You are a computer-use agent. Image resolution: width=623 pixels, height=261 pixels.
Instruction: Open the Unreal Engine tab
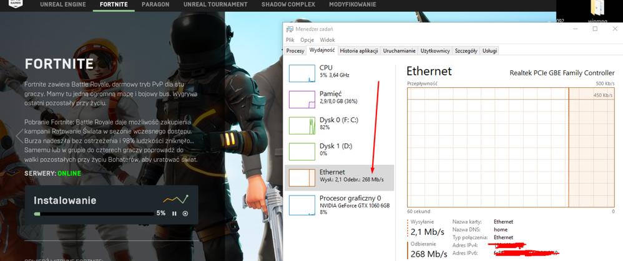63,5
